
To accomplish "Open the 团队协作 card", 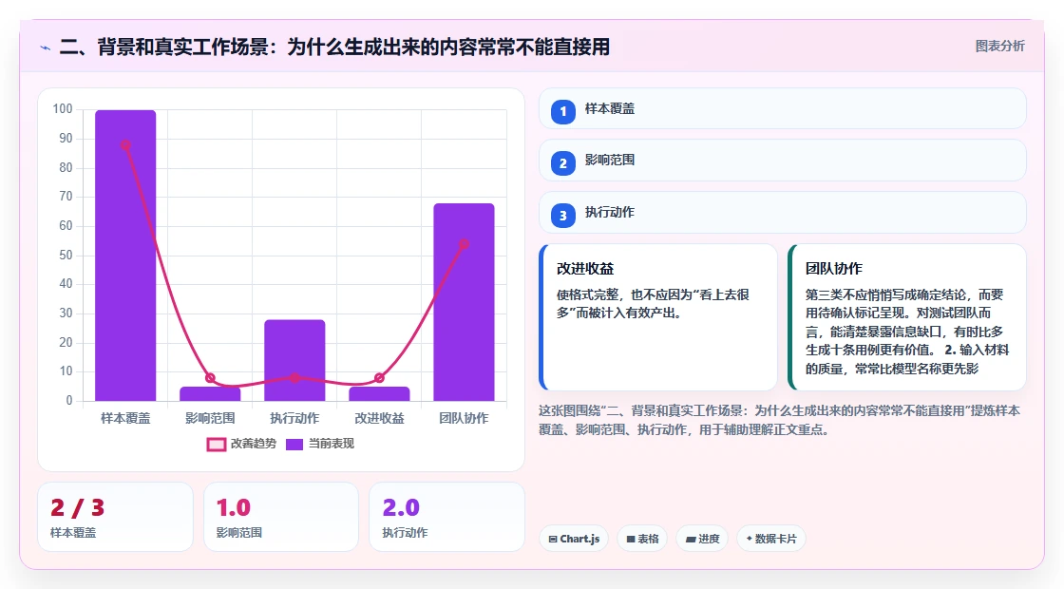I will pos(906,317).
